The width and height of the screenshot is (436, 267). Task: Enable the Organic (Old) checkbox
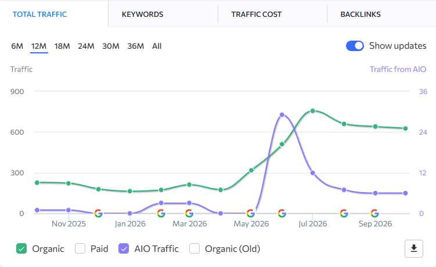click(x=194, y=248)
